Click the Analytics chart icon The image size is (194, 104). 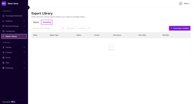click(x=3, y=21)
